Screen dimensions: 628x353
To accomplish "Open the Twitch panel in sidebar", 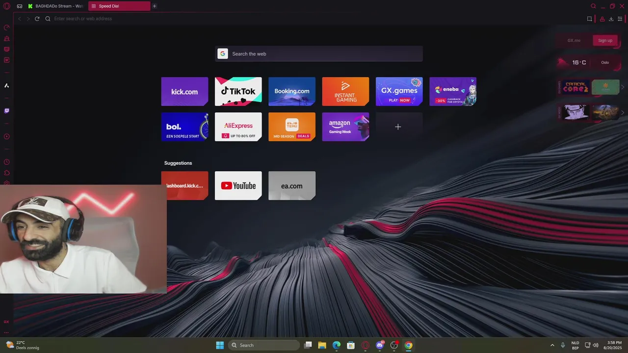I will pos(7,111).
